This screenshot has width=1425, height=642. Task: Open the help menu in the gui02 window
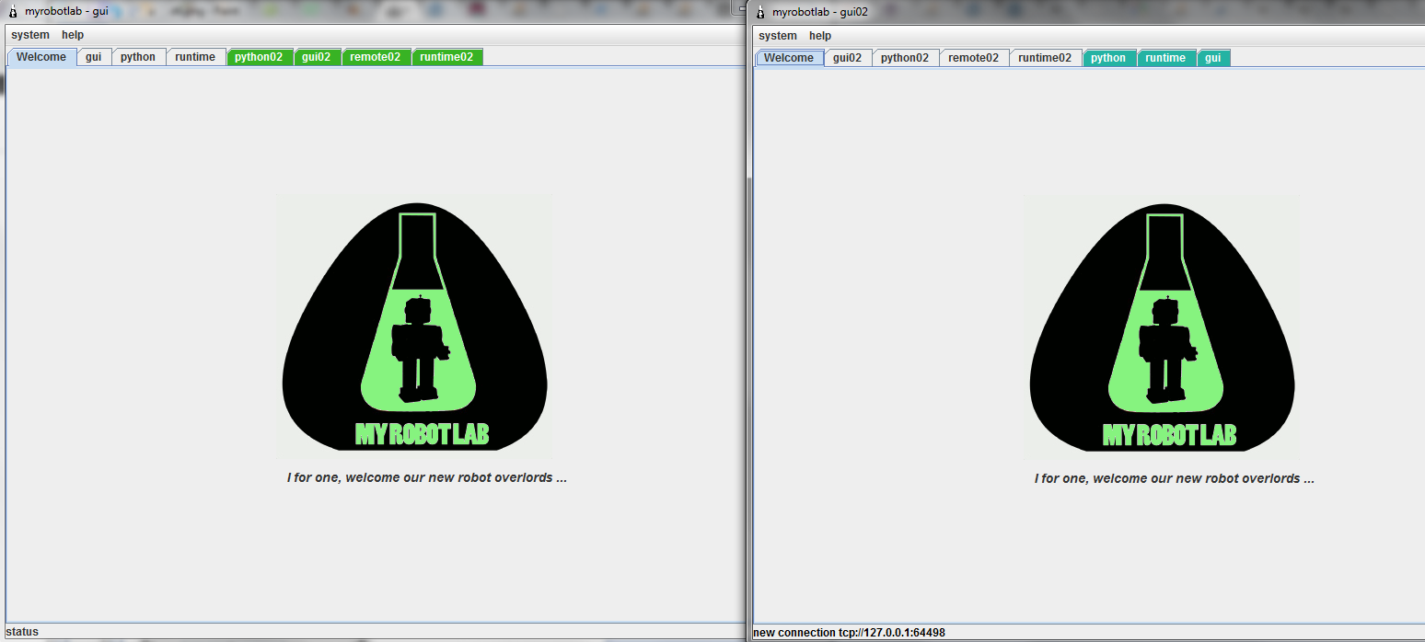(820, 36)
